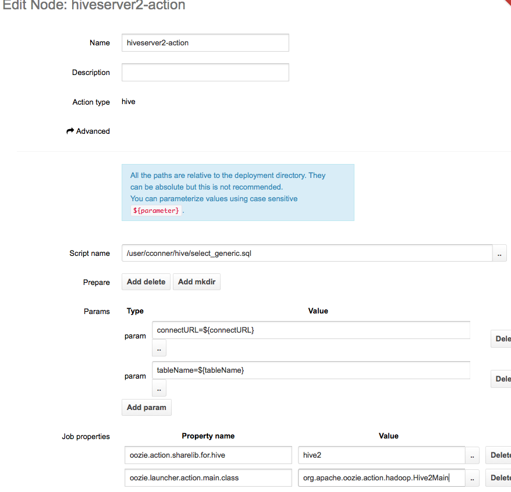Screen dimensions: 511x492
Task: Click the hive2 property value field
Action: [381, 455]
